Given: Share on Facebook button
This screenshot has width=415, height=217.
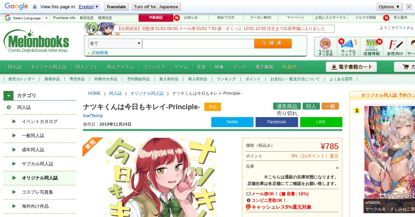Looking at the screenshot, I should pyautogui.click(x=277, y=122).
